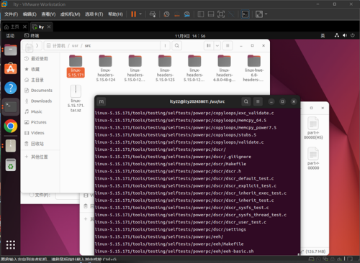Take a snapshot of the virtual machine
This screenshot has height=263, width=360.
click(x=166, y=14)
